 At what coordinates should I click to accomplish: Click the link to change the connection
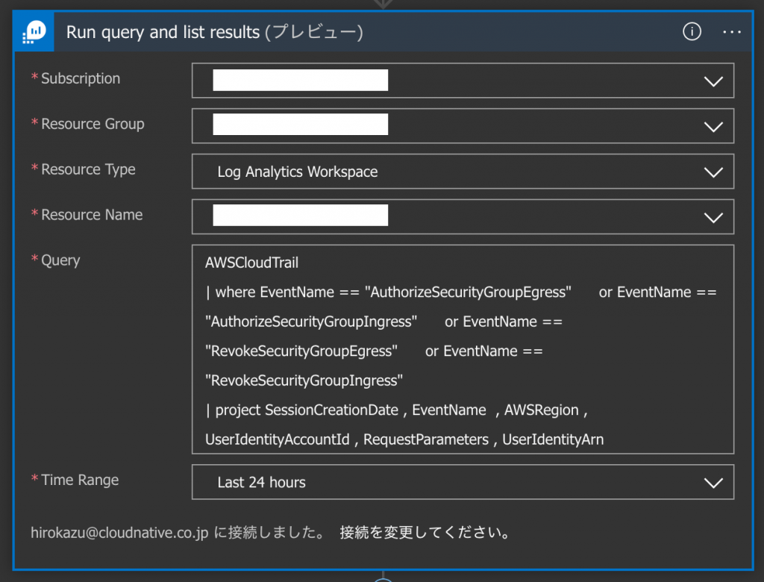tap(425, 532)
